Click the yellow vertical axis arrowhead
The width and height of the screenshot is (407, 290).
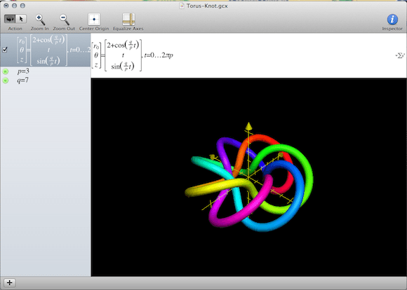248,126
